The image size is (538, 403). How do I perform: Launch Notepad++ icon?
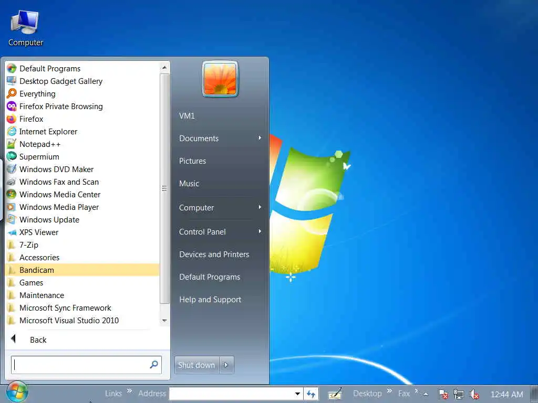point(12,144)
